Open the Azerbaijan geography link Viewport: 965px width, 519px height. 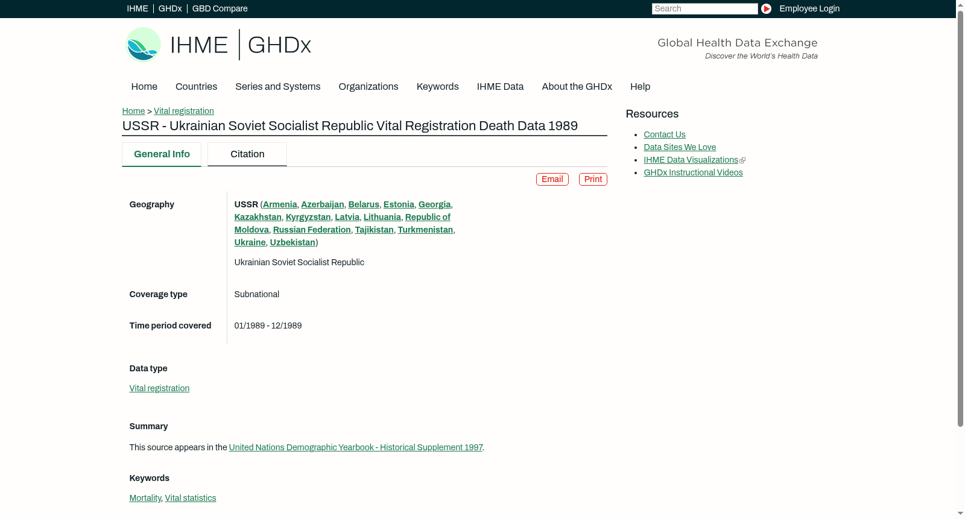pyautogui.click(x=323, y=204)
